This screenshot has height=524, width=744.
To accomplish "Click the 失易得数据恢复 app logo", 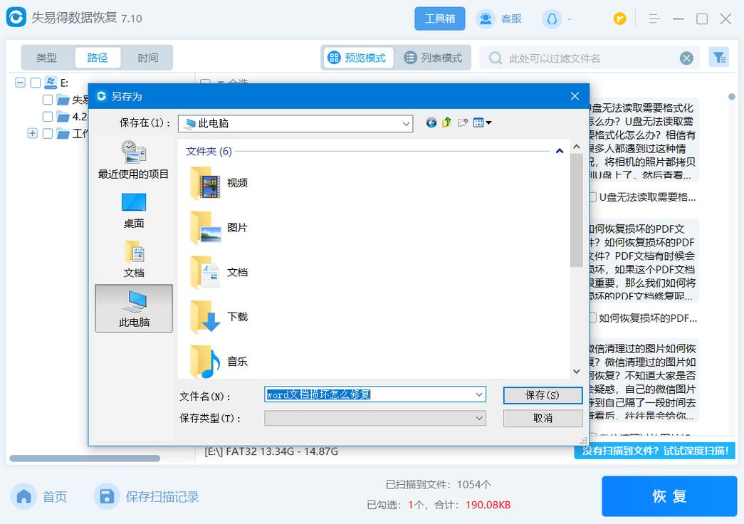I will coord(16,18).
